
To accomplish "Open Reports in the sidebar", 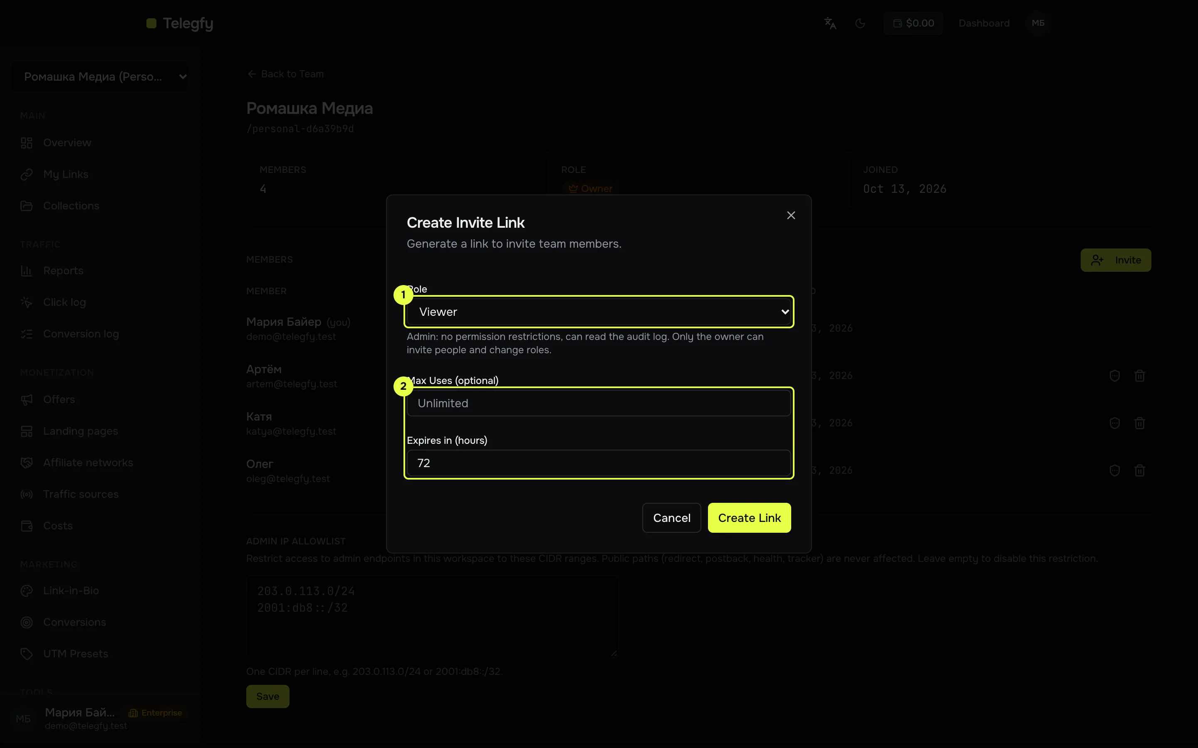I will 63,271.
